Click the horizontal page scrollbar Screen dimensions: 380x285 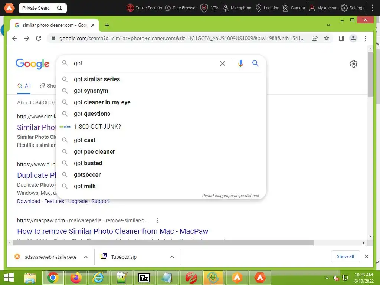[x=164, y=243]
